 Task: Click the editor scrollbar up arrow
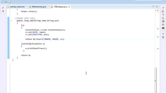pos(156,10)
